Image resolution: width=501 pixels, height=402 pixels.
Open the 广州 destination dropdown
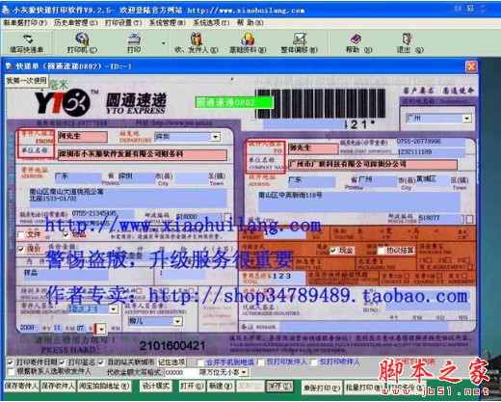point(466,119)
